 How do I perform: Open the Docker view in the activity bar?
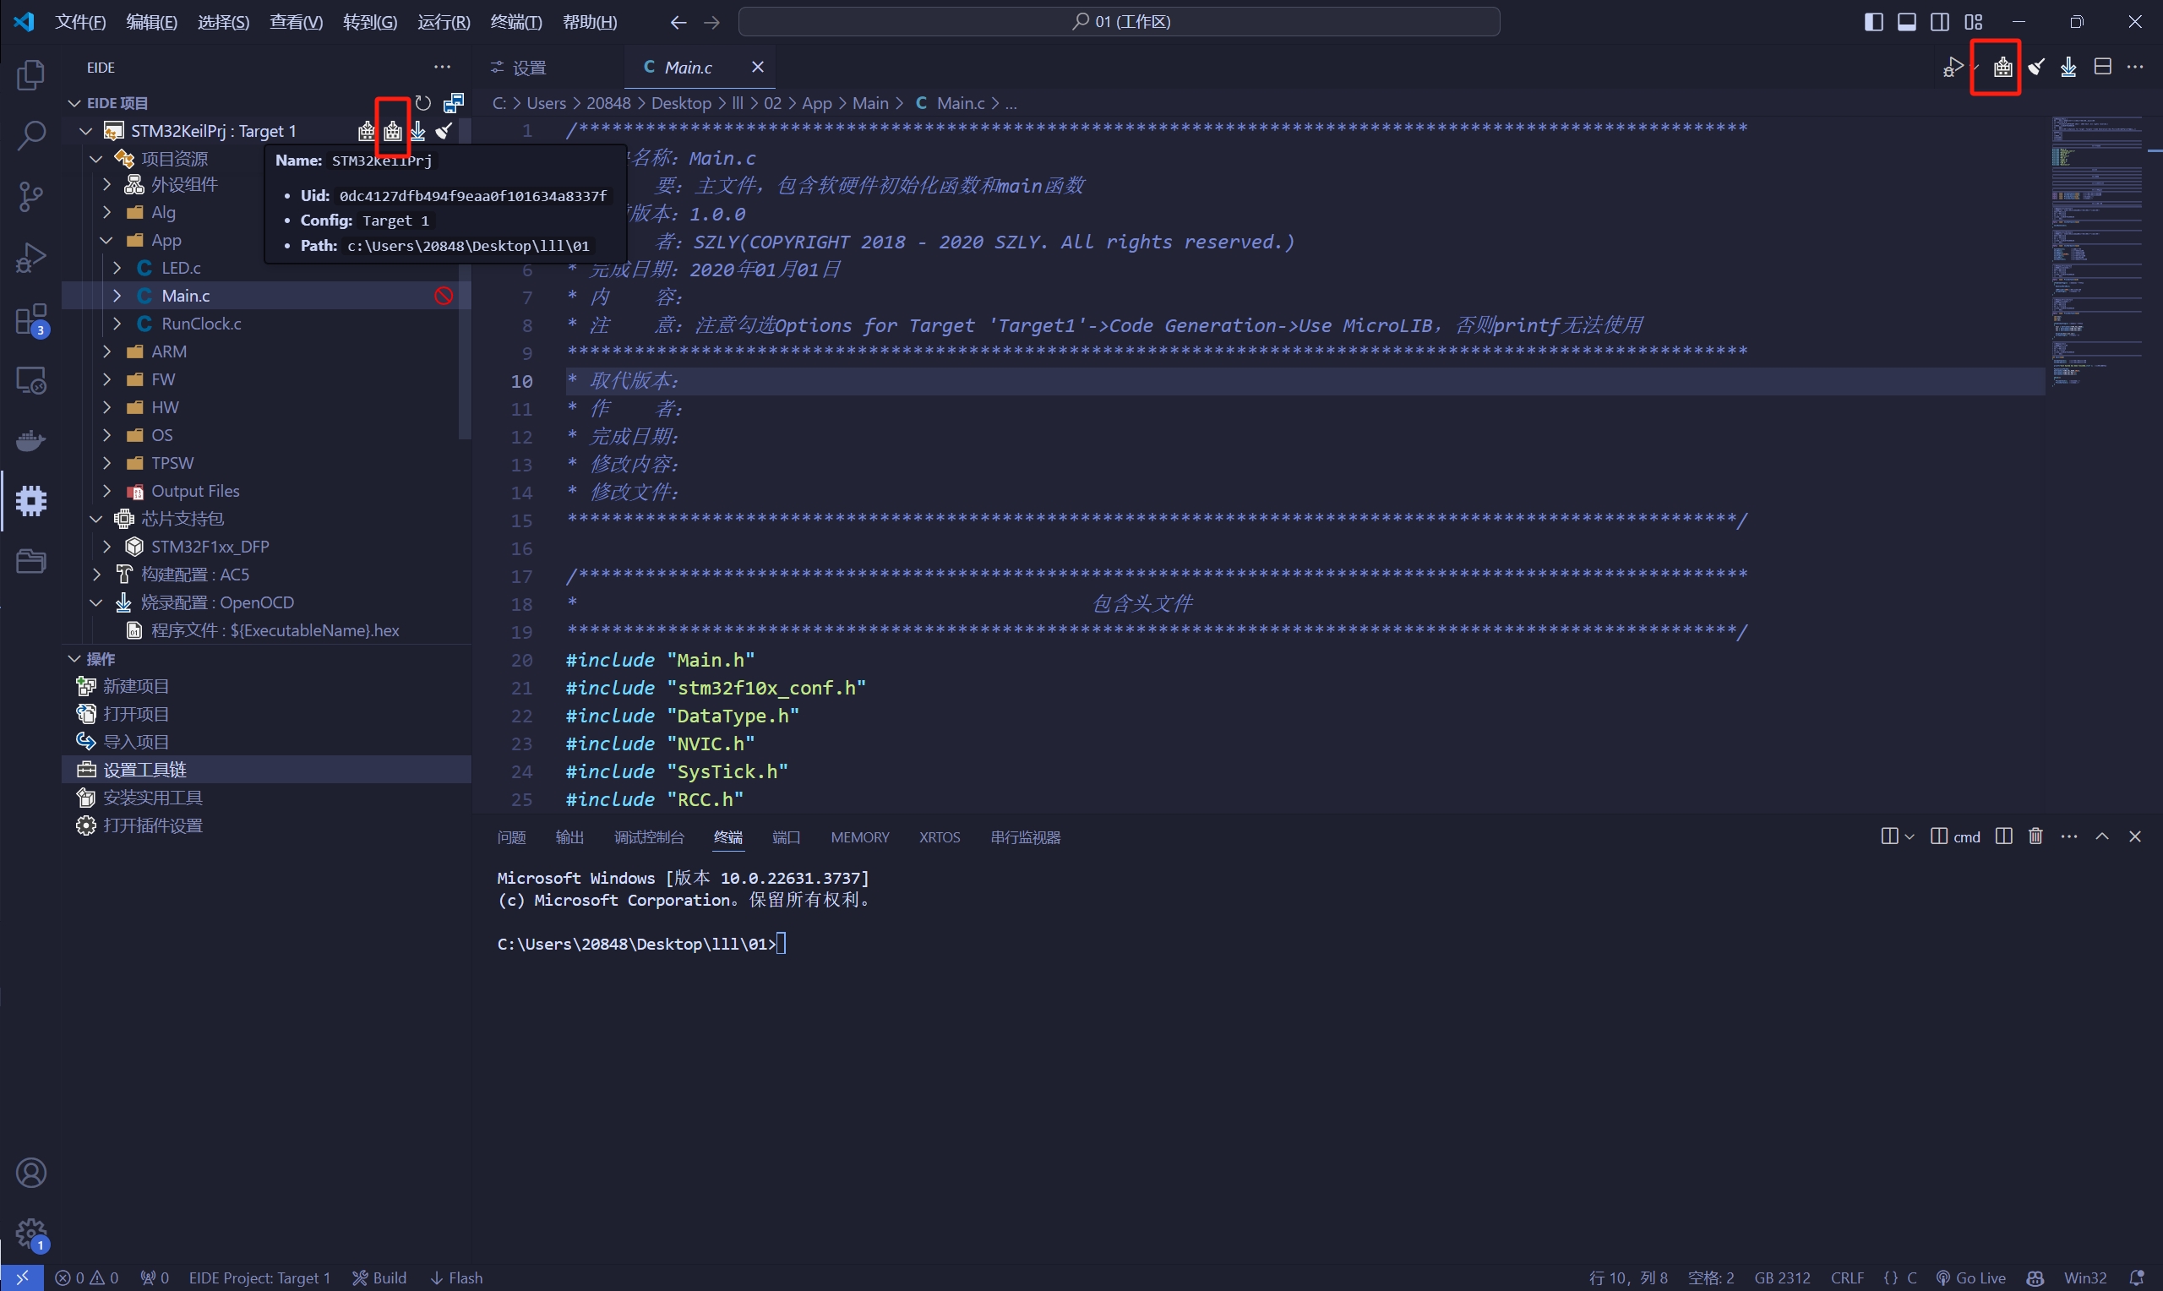[31, 440]
